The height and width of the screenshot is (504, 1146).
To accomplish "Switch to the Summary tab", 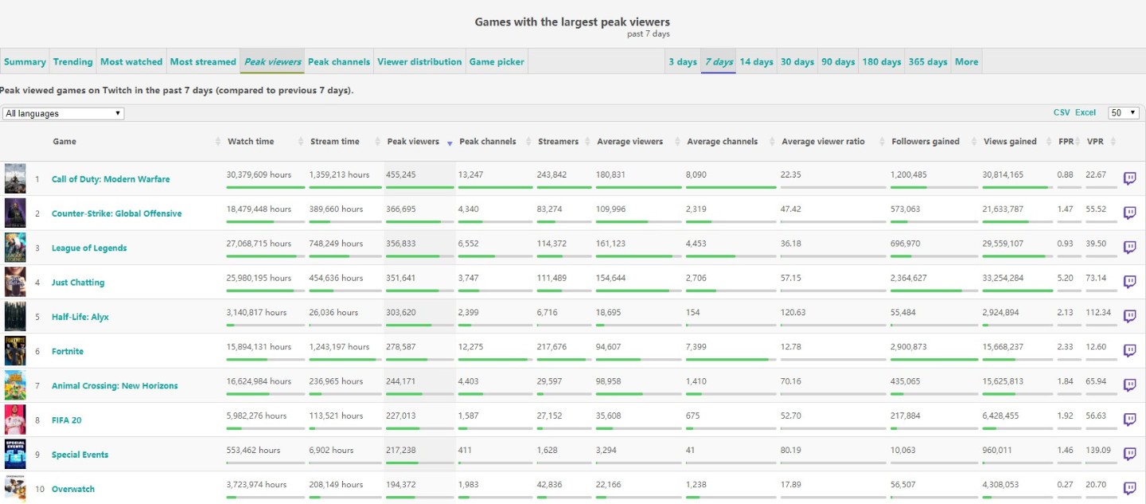I will pyautogui.click(x=25, y=61).
